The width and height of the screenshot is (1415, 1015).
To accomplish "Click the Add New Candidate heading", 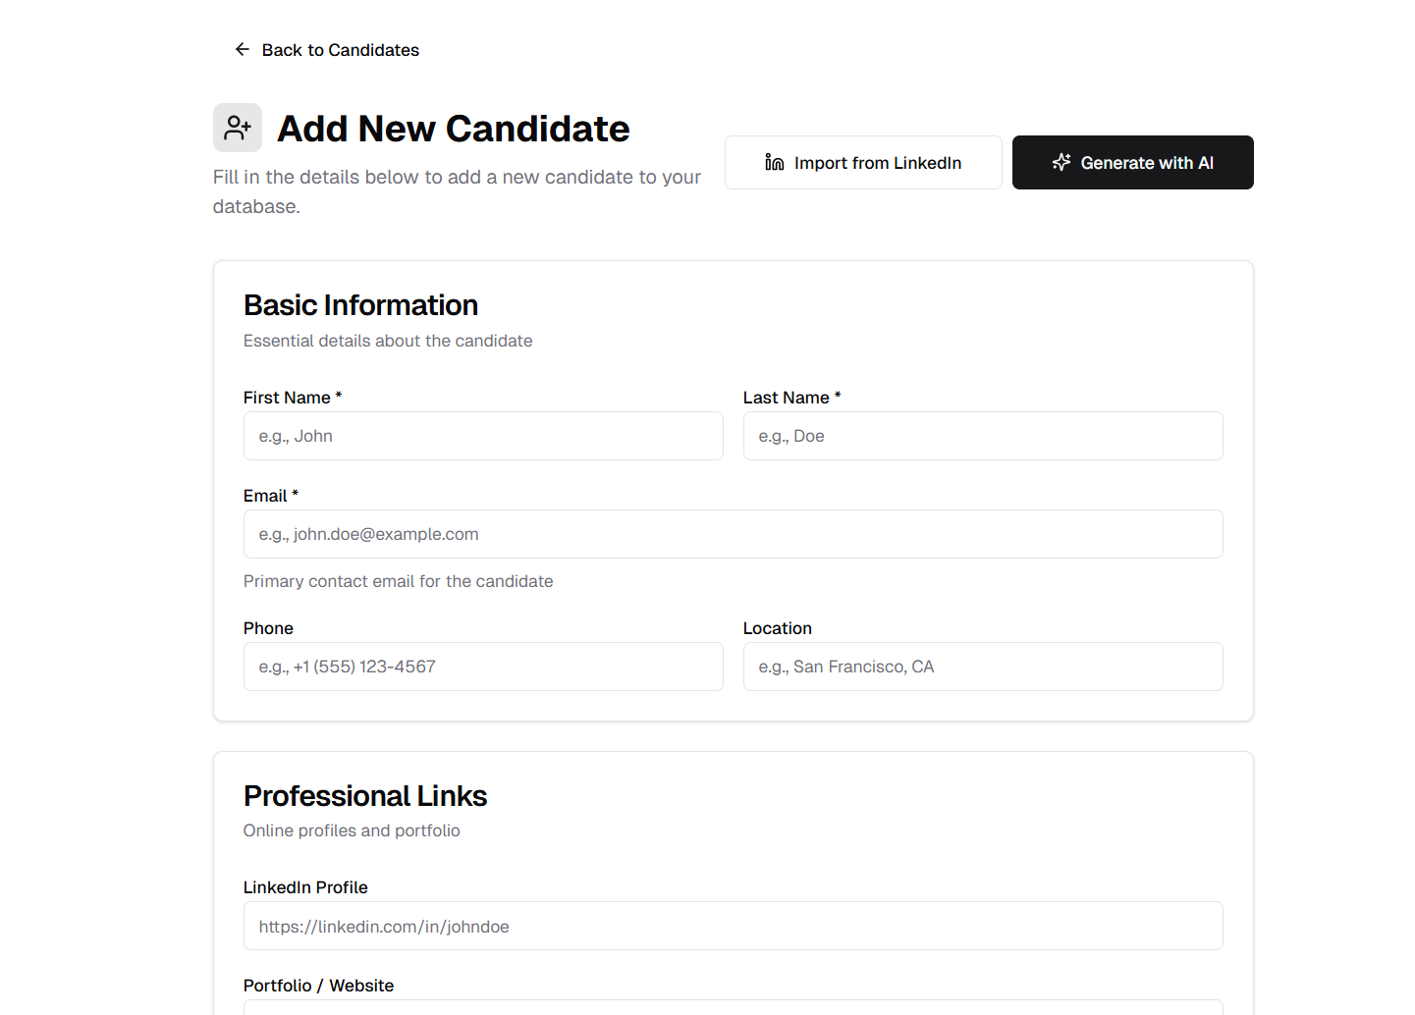I will tap(453, 129).
